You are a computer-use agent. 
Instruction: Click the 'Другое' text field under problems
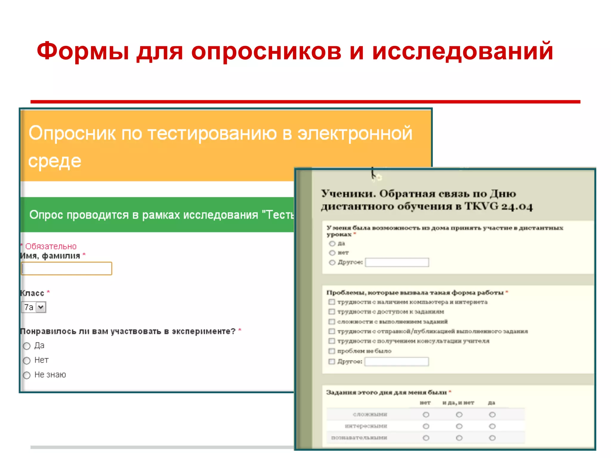397,362
